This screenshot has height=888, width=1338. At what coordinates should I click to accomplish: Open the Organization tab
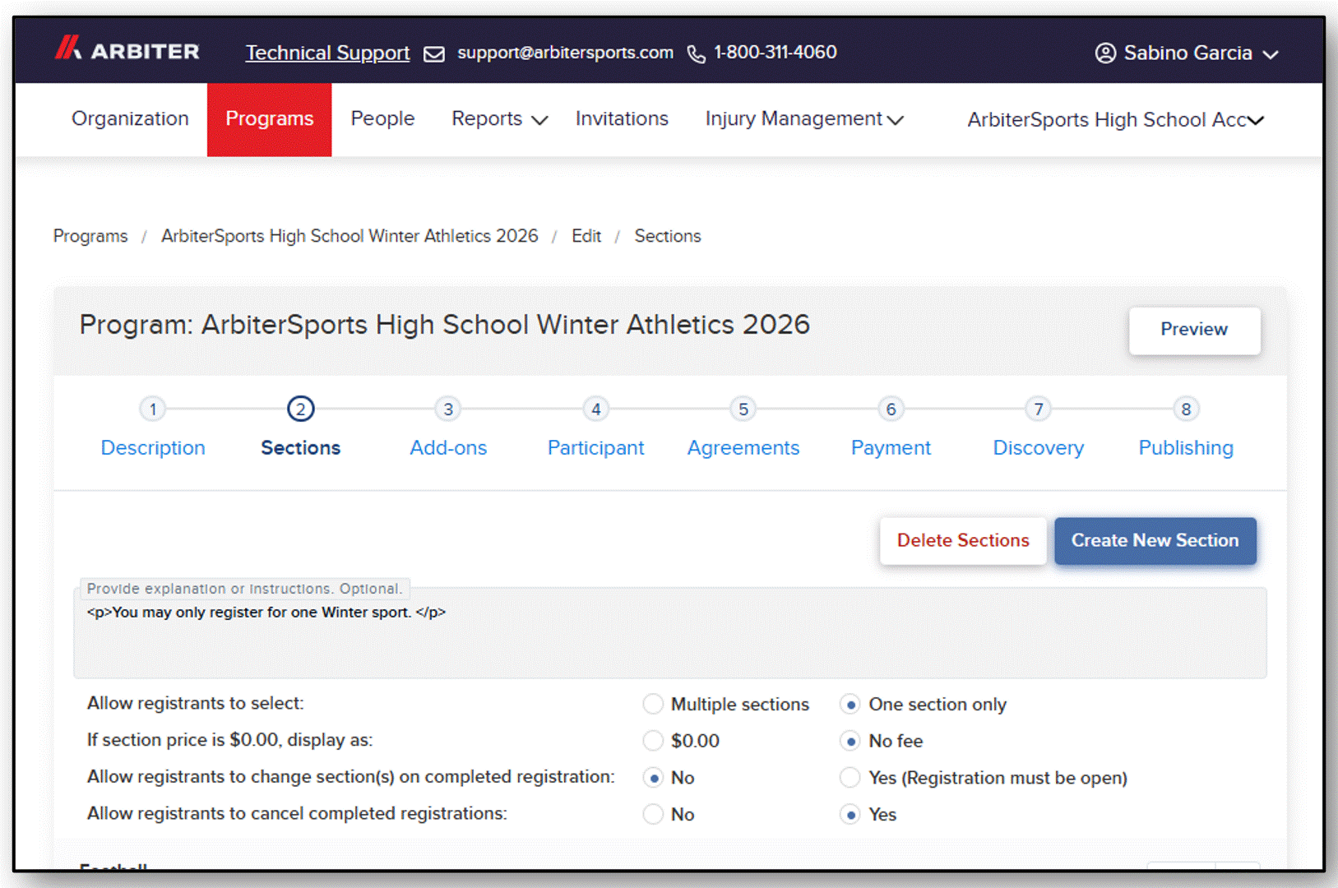(x=130, y=119)
